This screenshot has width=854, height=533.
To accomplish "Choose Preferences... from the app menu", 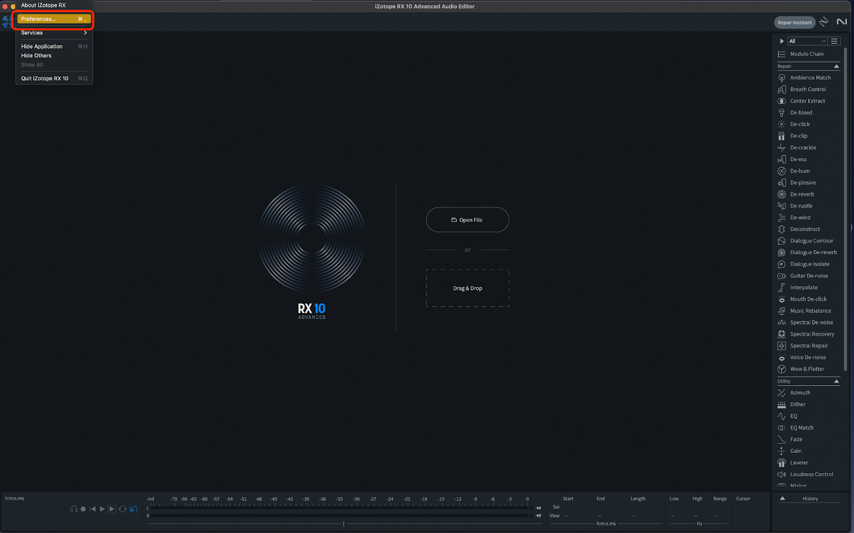I will coord(54,19).
